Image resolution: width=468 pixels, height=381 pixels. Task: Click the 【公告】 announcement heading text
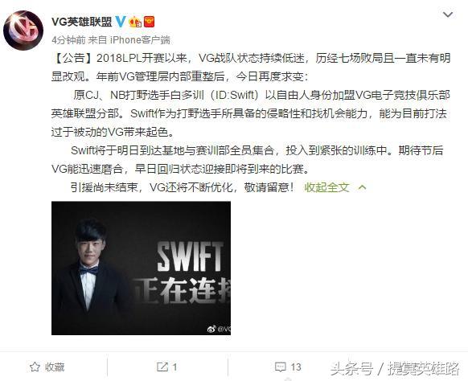(x=74, y=58)
